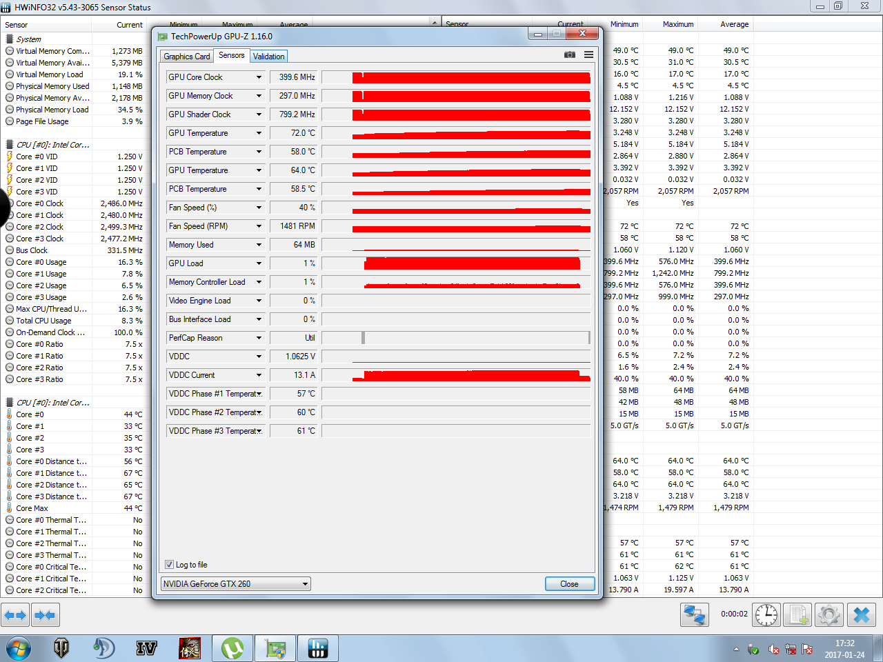883x662 pixels.
Task: Start logging with the HWiNFO log file icon
Action: [x=798, y=614]
